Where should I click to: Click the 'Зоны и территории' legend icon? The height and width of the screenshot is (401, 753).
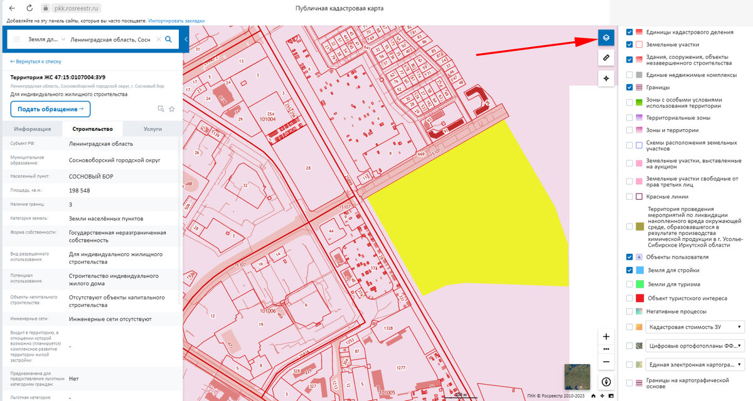pyautogui.click(x=639, y=130)
